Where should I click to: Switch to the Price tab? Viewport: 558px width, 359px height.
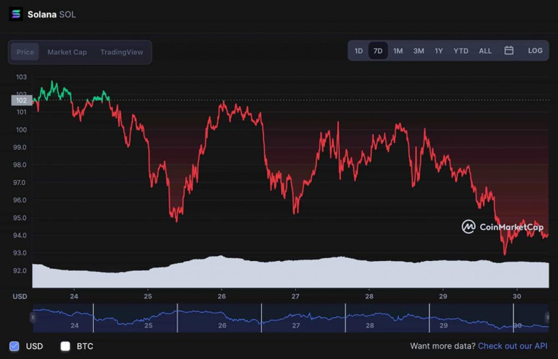25,52
